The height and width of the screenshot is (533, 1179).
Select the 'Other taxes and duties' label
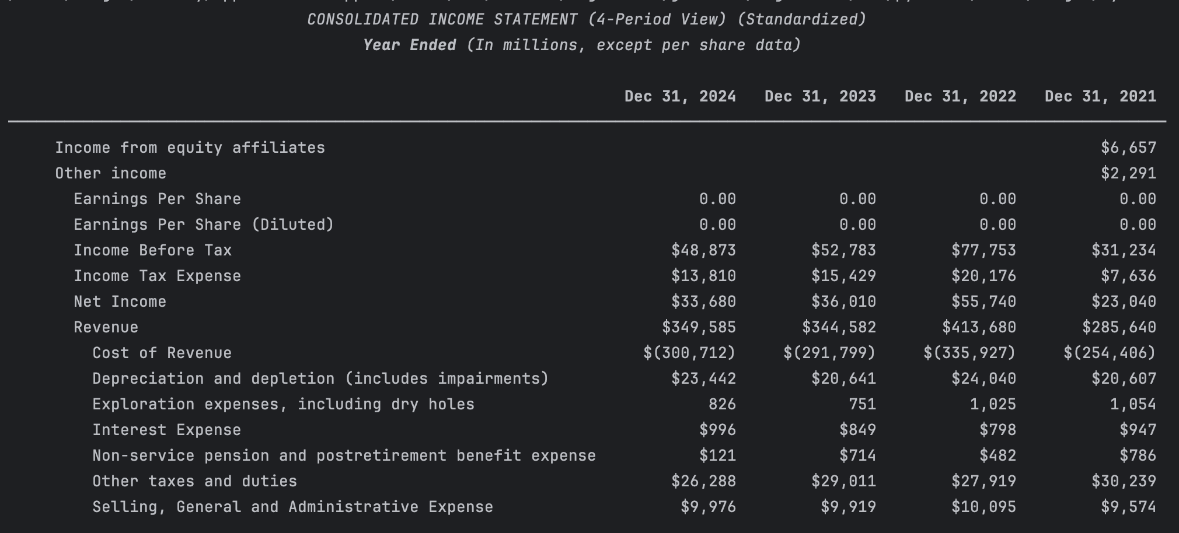(195, 481)
